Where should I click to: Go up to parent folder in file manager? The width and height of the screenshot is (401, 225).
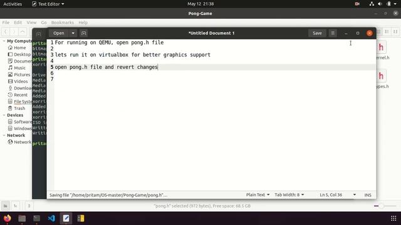[23, 32]
